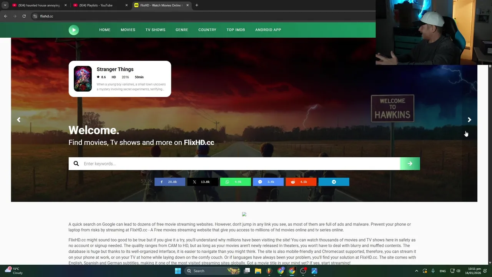
Task: Reload the flixhd.cc page
Action: coord(24,16)
